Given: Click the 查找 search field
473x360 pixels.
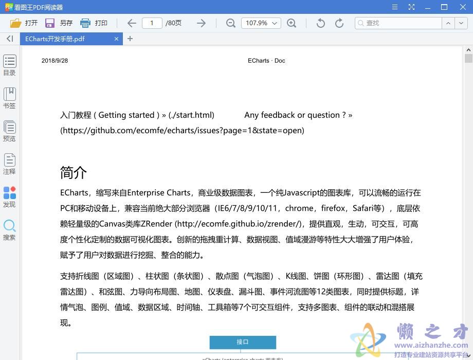Looking at the screenshot, I should tap(398, 23).
